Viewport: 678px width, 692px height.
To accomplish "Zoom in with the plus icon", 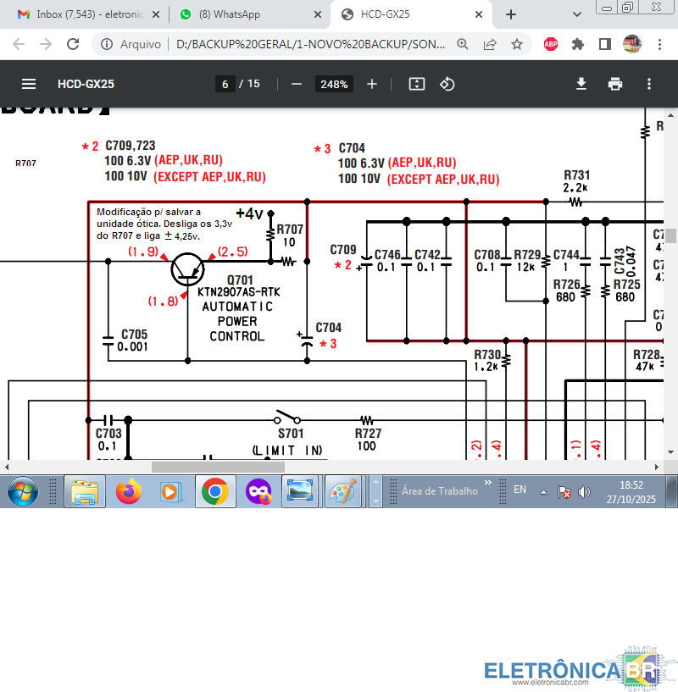I will coord(371,84).
